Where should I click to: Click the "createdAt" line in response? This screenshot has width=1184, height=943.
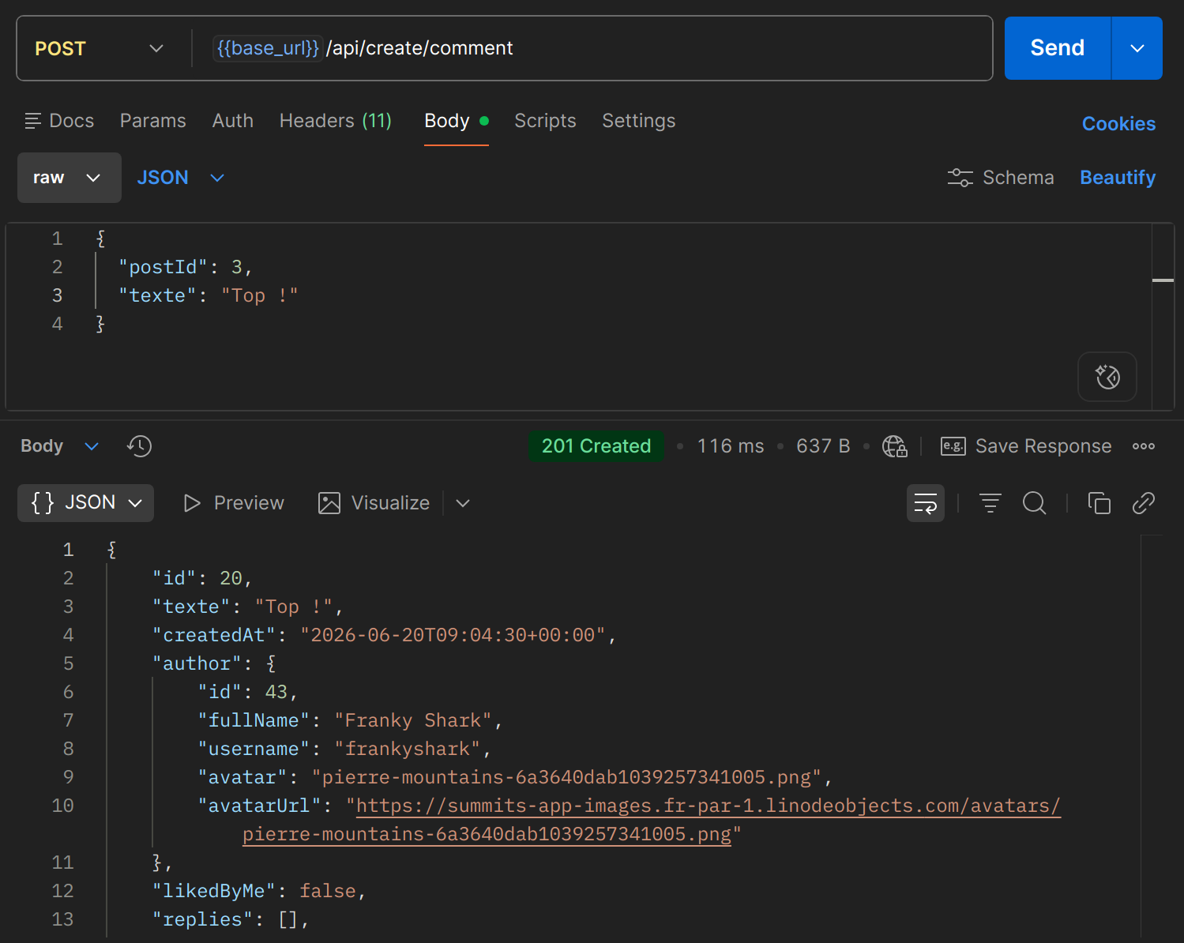(x=384, y=635)
